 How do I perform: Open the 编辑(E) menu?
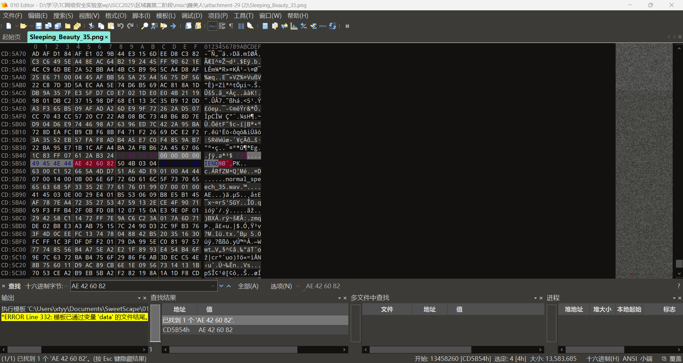point(38,16)
